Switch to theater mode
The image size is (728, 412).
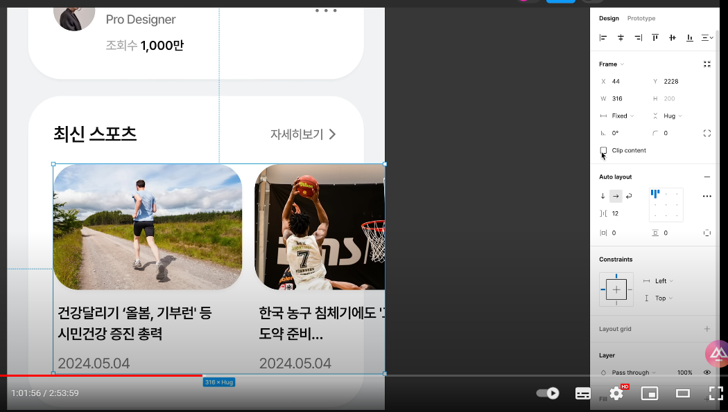(x=682, y=393)
